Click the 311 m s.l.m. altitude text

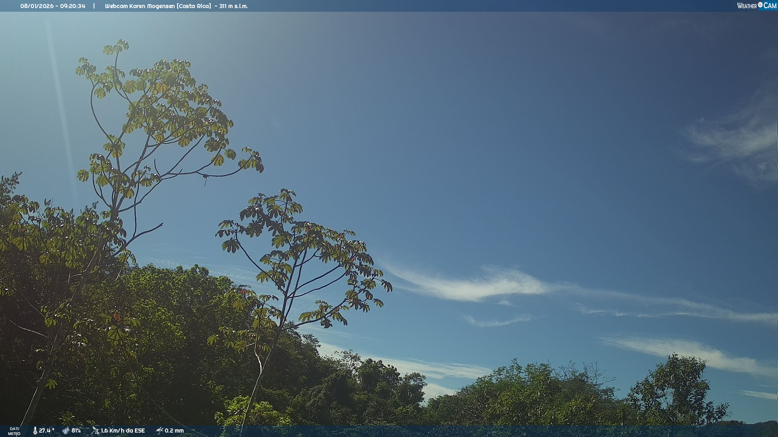233,6
